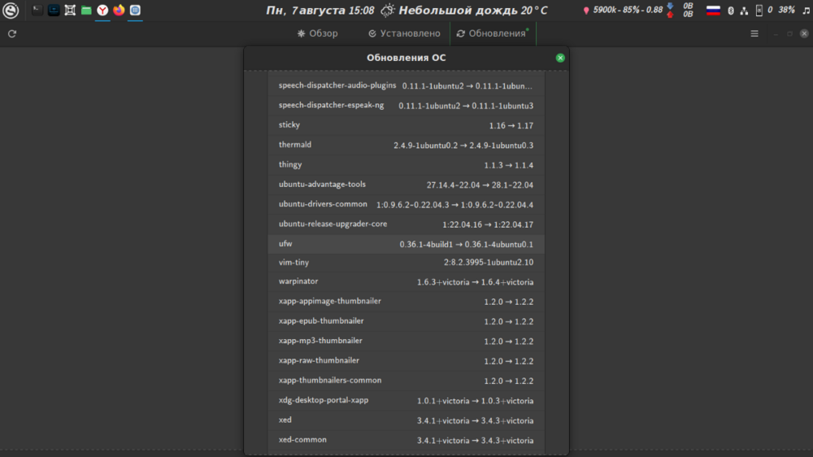The image size is (813, 457).
Task: Switch keyboard layout via Russian flag
Action: click(714, 11)
